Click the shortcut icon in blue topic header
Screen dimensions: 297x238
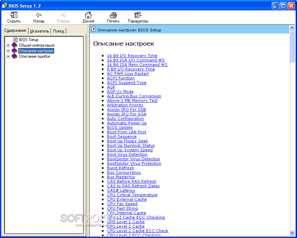[x=94, y=29]
